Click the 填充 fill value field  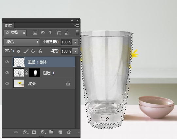click(x=67, y=51)
